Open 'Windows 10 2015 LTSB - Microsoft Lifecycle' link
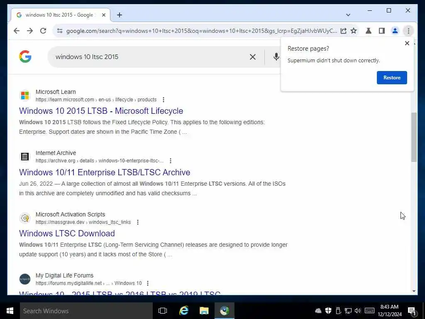This screenshot has width=425, height=319. [x=101, y=111]
